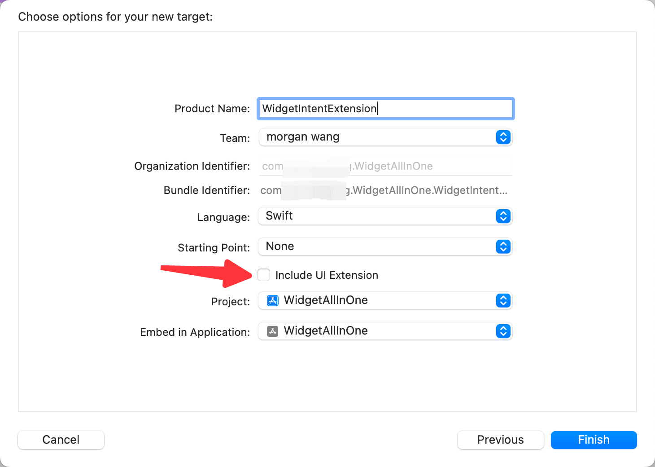Enable the Include UI Extension checkbox
The image size is (655, 467).
point(264,275)
